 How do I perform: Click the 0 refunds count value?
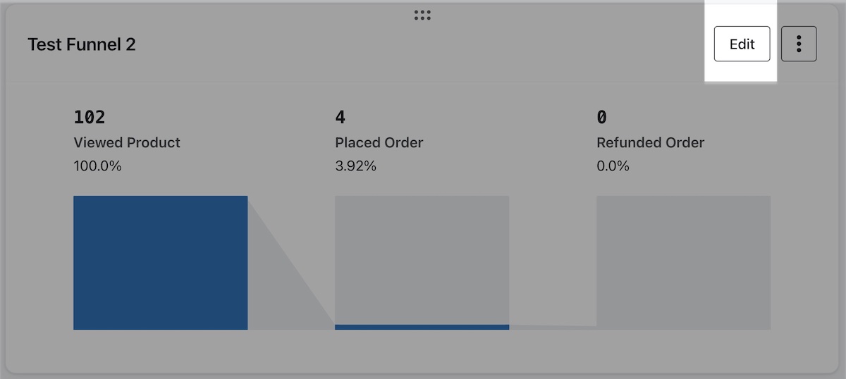(601, 117)
